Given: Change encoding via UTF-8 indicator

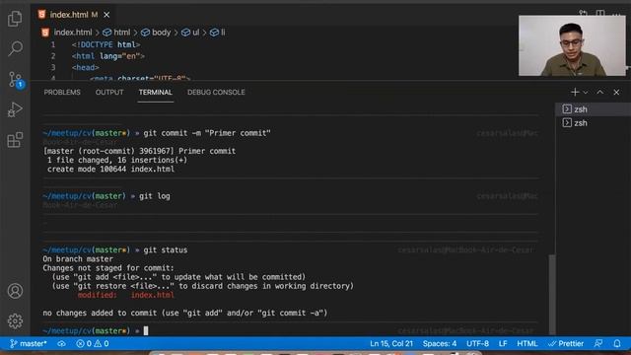Looking at the screenshot, I should 477,344.
